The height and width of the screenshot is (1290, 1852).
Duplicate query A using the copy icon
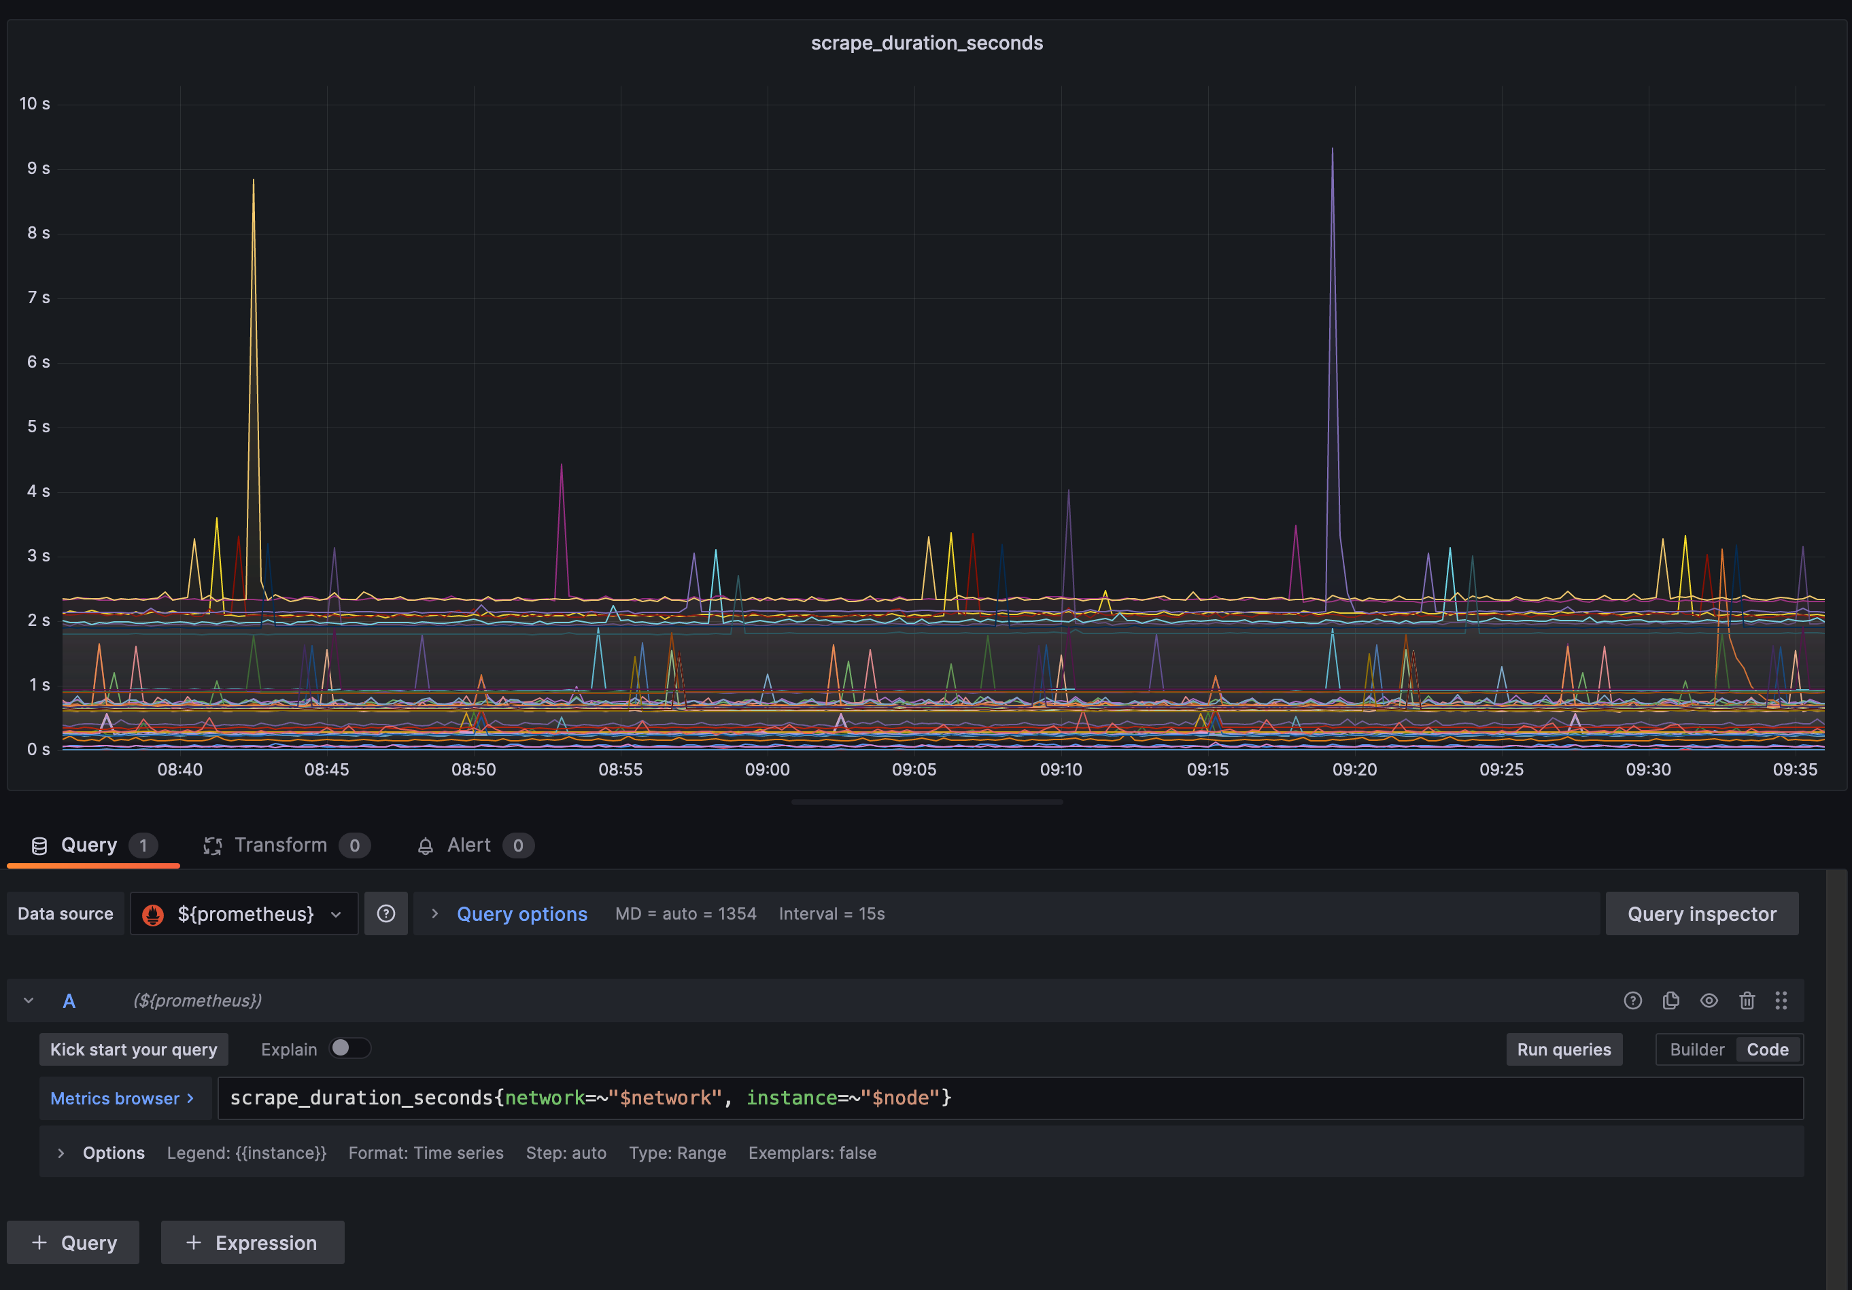click(x=1670, y=1000)
